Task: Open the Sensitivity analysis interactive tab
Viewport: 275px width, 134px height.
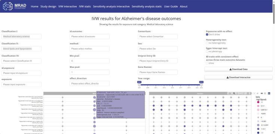Action: 111,6
